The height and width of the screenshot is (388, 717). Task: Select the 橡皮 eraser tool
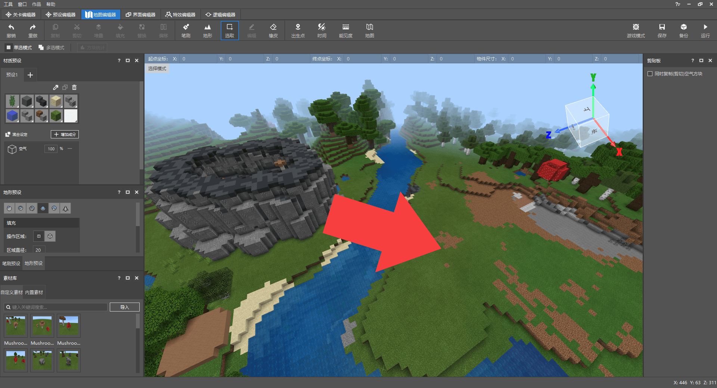point(273,31)
